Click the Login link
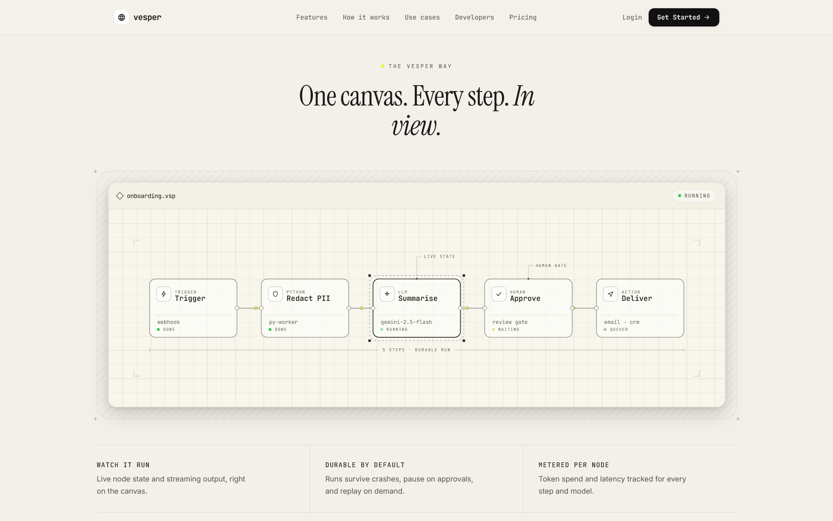 coord(632,17)
